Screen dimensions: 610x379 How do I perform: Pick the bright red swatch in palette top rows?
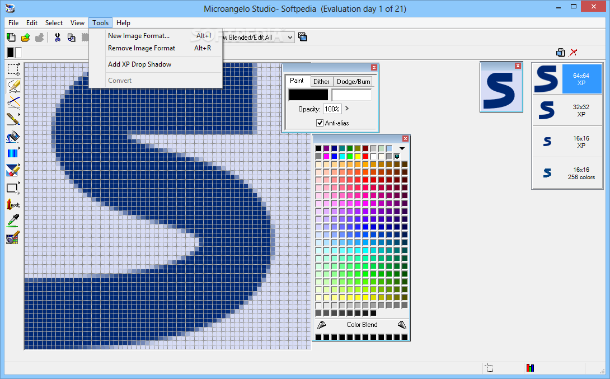(365, 156)
